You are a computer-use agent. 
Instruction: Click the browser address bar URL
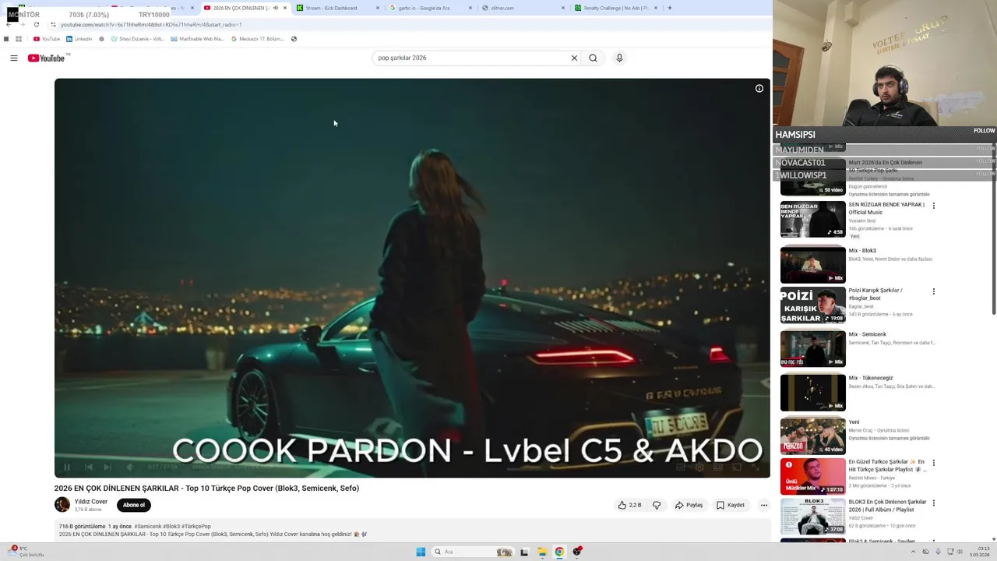pyautogui.click(x=151, y=25)
